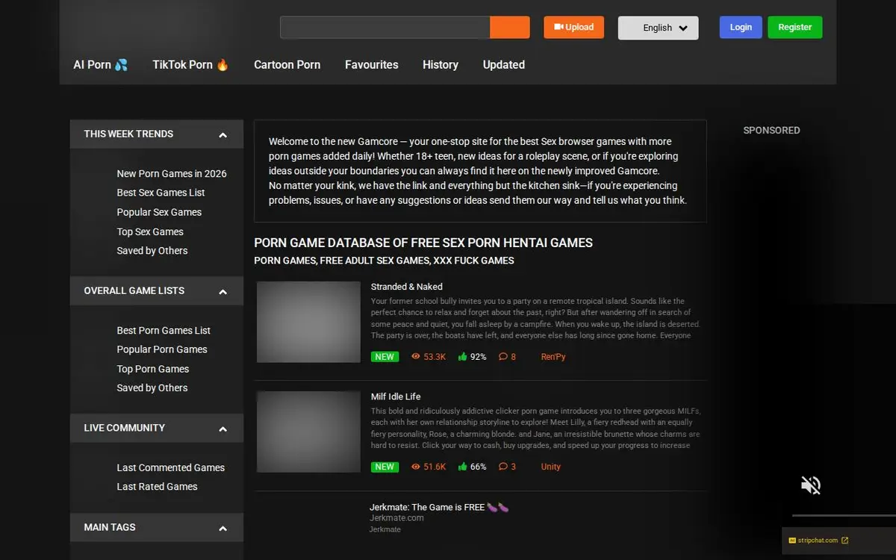
Task: Open Top Porn Games sidebar link
Action: 153,369
